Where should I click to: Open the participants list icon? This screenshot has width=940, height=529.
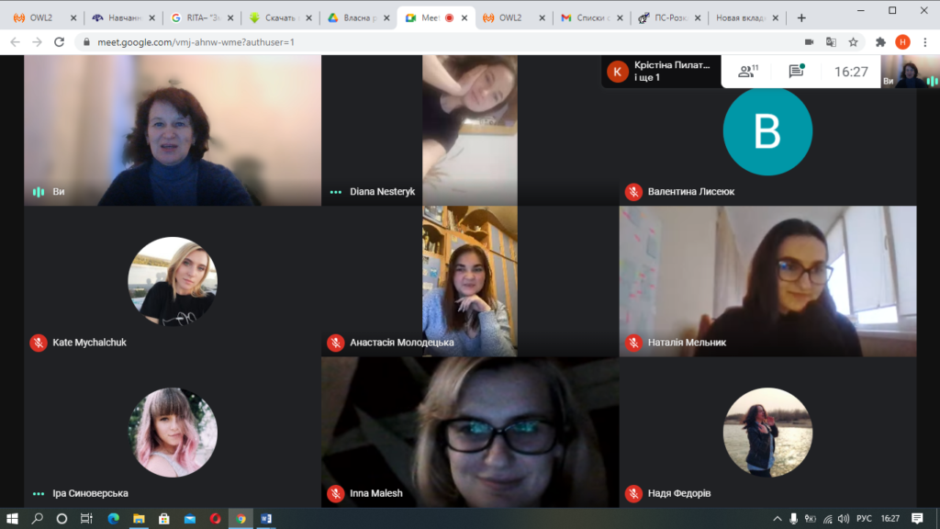[x=747, y=72]
